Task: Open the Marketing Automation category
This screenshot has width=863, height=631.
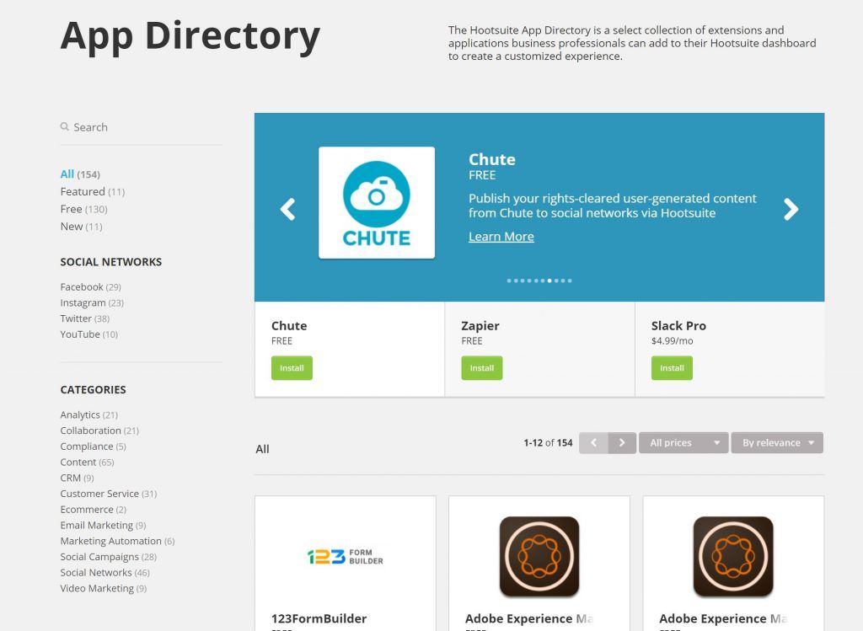Action: pos(117,542)
